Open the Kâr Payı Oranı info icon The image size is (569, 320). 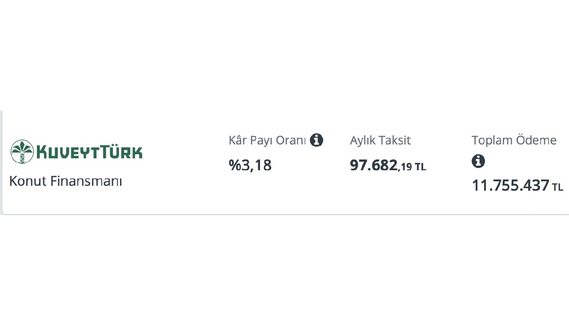coord(317,140)
